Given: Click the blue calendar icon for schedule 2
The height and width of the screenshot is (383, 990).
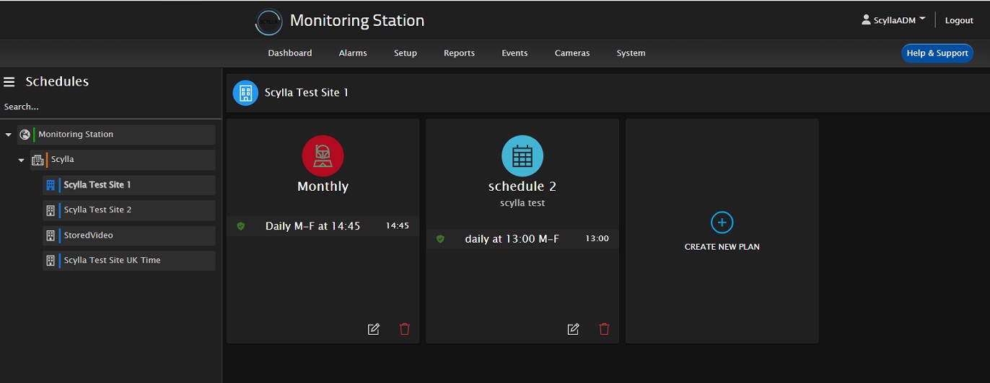Looking at the screenshot, I should (x=522, y=156).
